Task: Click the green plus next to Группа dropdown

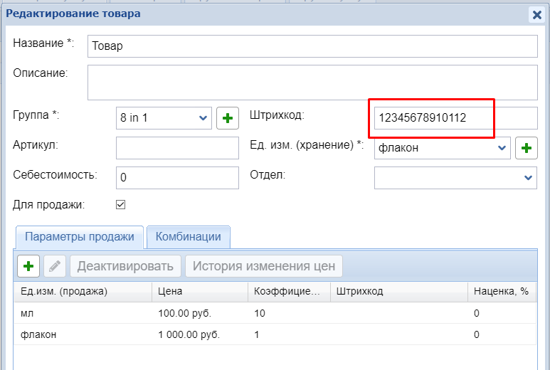Action: [x=227, y=118]
